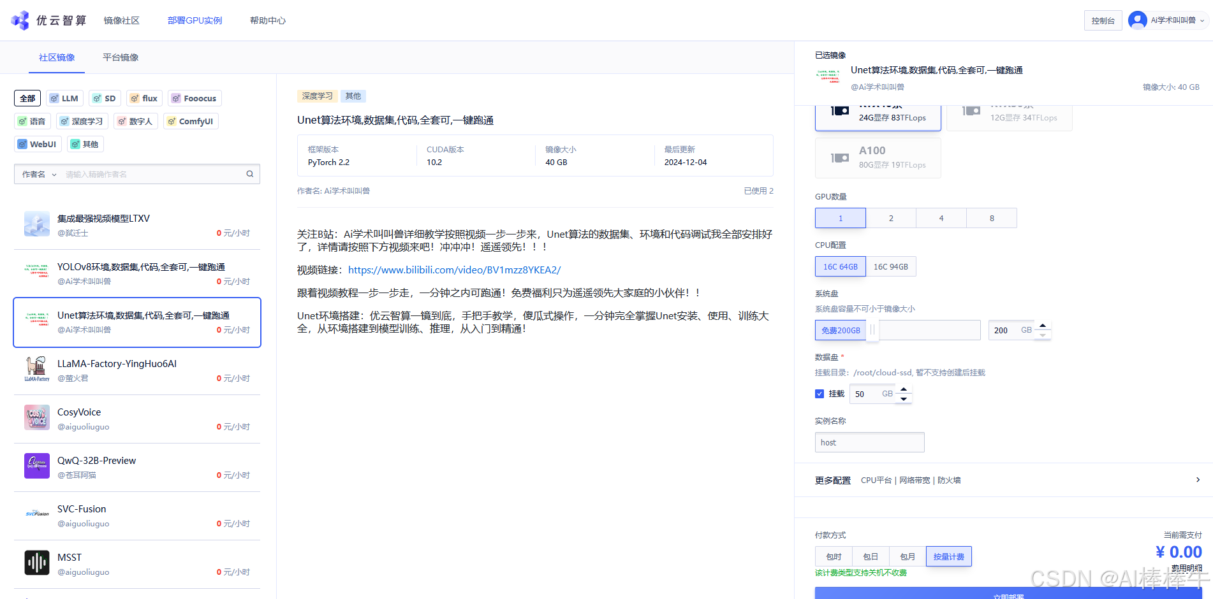Viewport: 1213px width, 599px height.
Task: Select GPU count 8
Action: pos(992,218)
